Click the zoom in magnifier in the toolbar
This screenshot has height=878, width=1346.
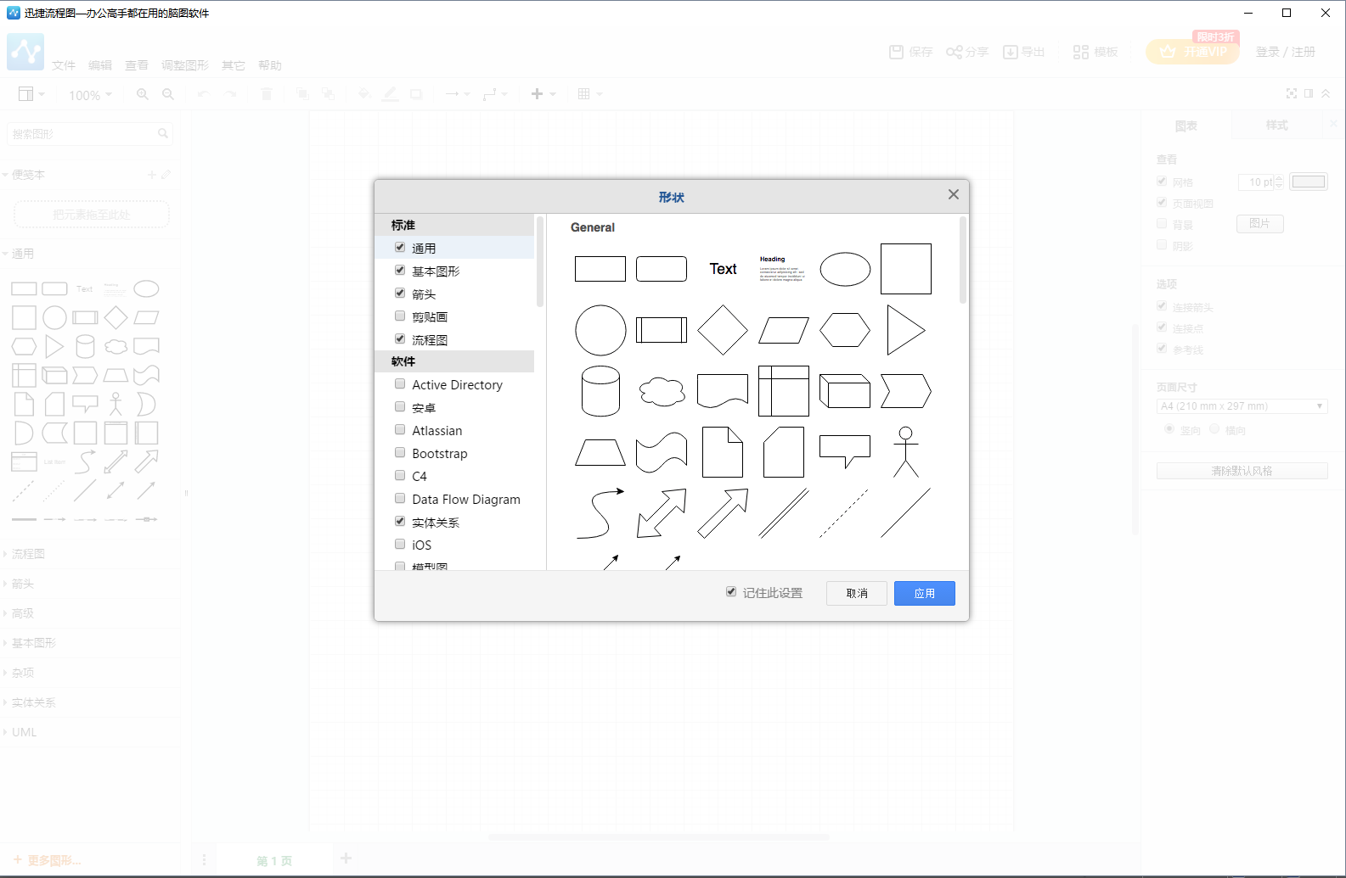point(143,94)
